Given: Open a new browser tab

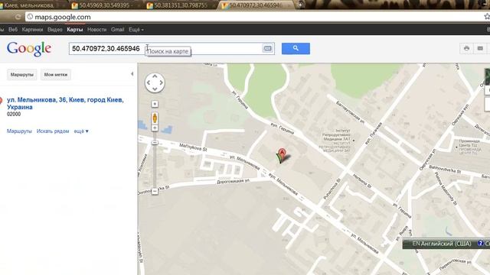Looking at the screenshot, I should (301, 5).
